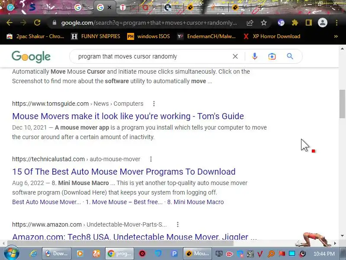Click the orange magnifier tray icon

coord(271,253)
